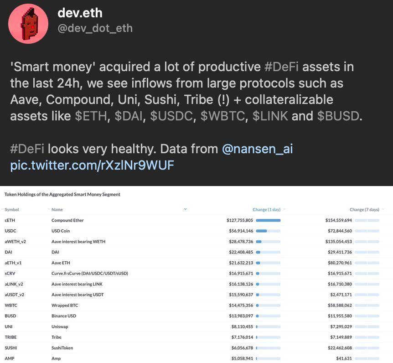The height and width of the screenshot is (363, 393).
Task: Click the change bar beside cETH value
Action: [269, 220]
